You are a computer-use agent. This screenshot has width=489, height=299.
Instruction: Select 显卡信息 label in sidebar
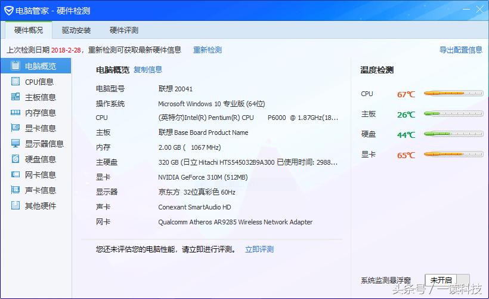tap(41, 128)
